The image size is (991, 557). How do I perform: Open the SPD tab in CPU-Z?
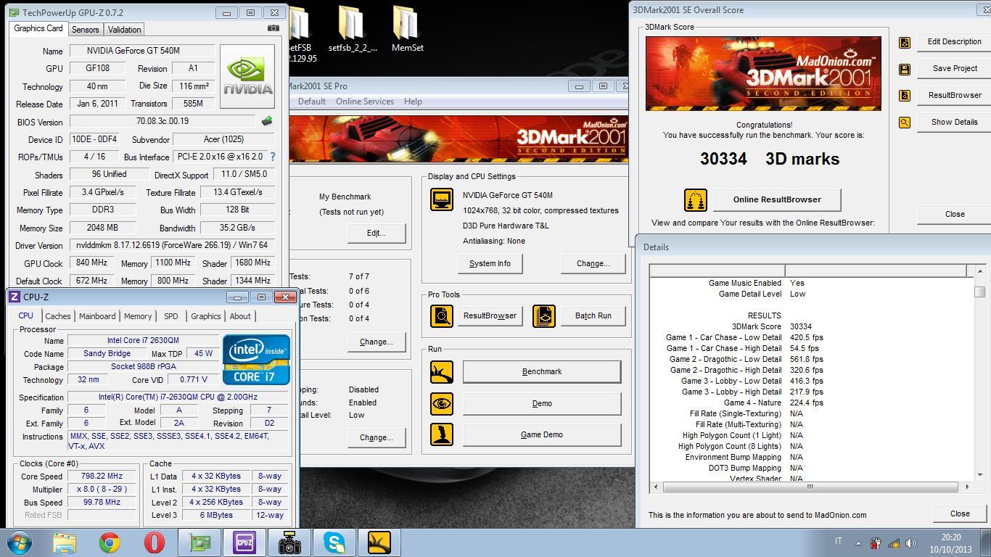click(x=171, y=316)
